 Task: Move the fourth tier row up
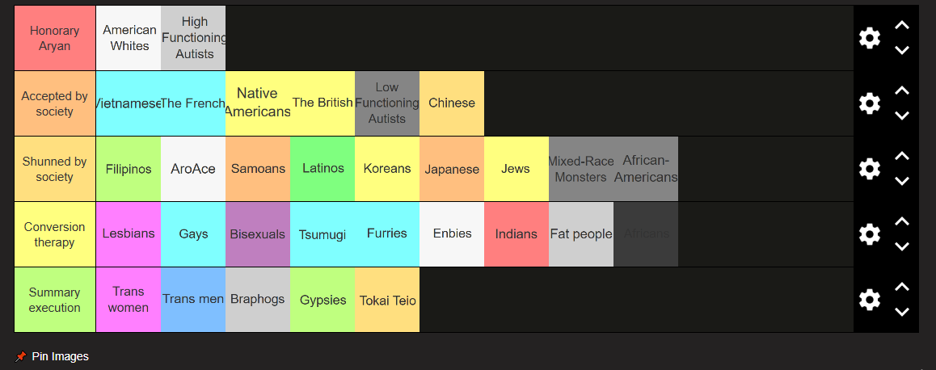click(902, 222)
